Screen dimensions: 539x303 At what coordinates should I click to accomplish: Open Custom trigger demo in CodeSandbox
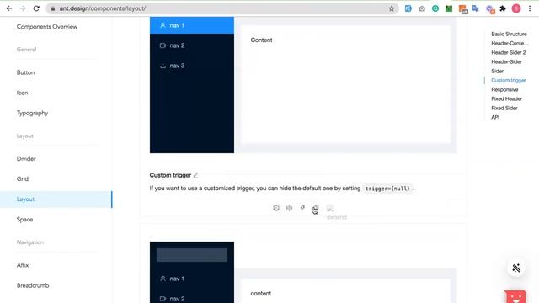(276, 208)
